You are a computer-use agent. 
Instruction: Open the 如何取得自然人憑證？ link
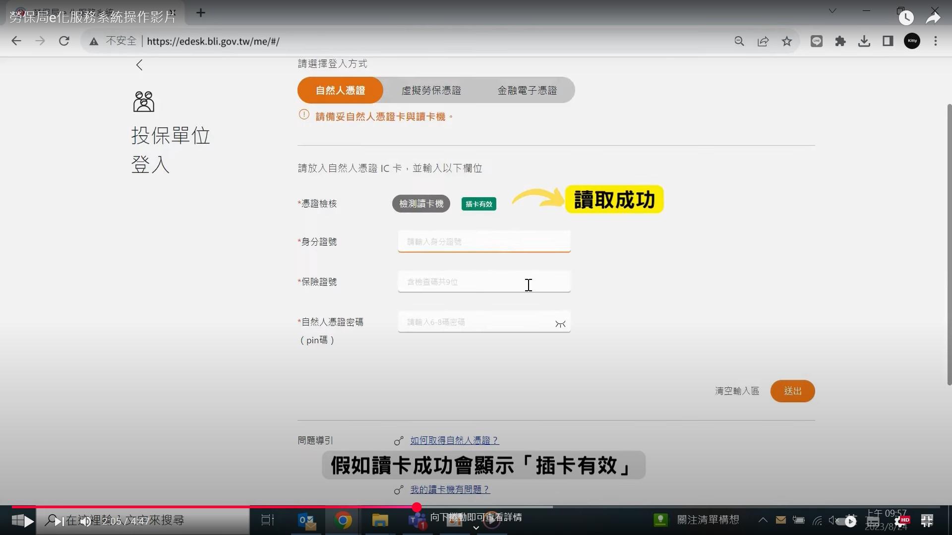point(454,440)
